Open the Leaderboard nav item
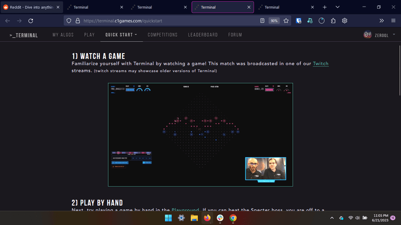Screen dimensions: 401x225 pyautogui.click(x=202, y=35)
